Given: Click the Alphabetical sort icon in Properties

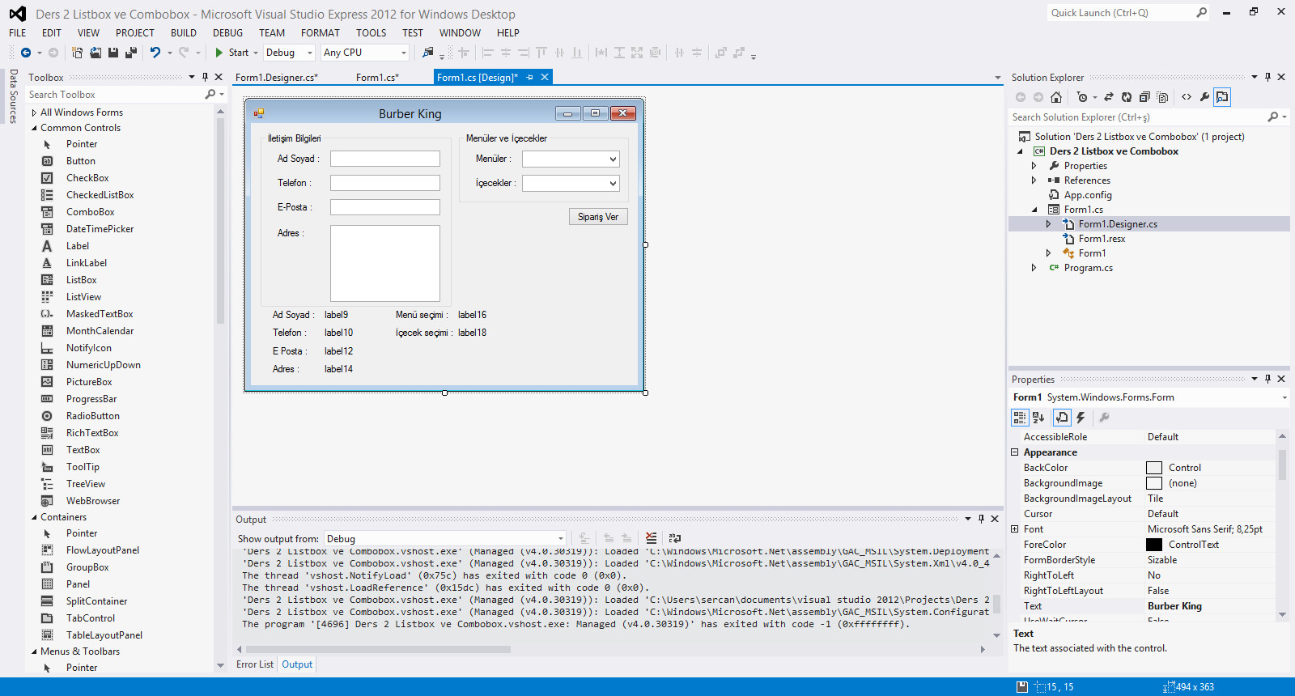Looking at the screenshot, I should pyautogui.click(x=1038, y=418).
